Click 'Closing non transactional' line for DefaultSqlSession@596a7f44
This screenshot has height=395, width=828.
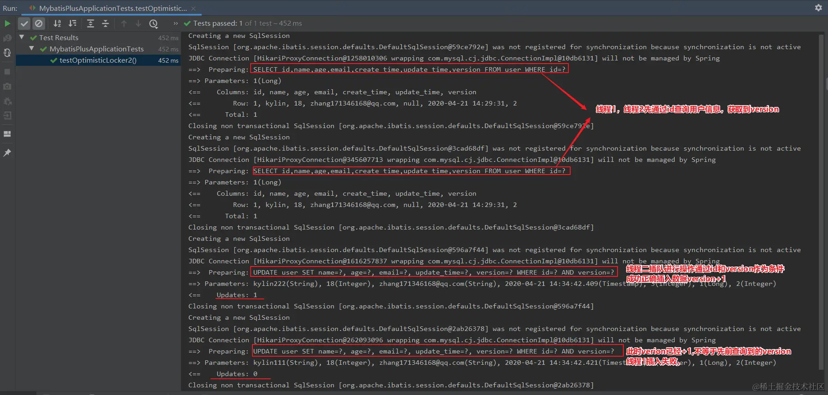391,306
